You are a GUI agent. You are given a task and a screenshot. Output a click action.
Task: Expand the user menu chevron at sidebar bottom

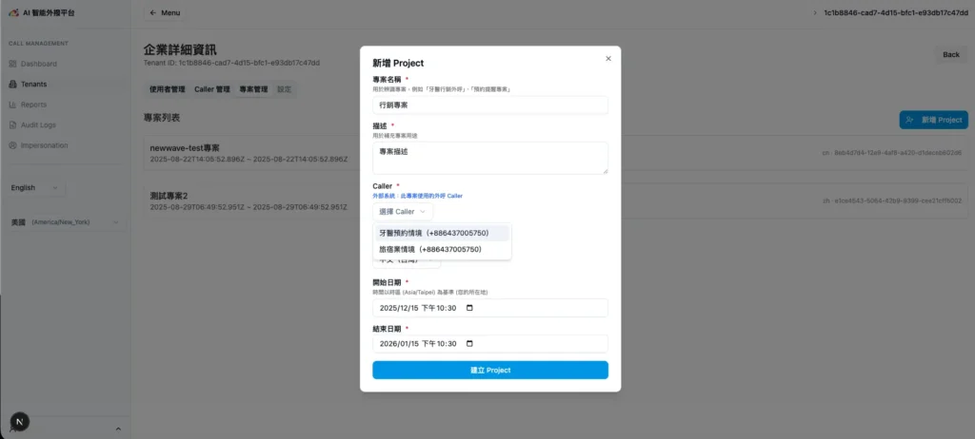point(118,429)
